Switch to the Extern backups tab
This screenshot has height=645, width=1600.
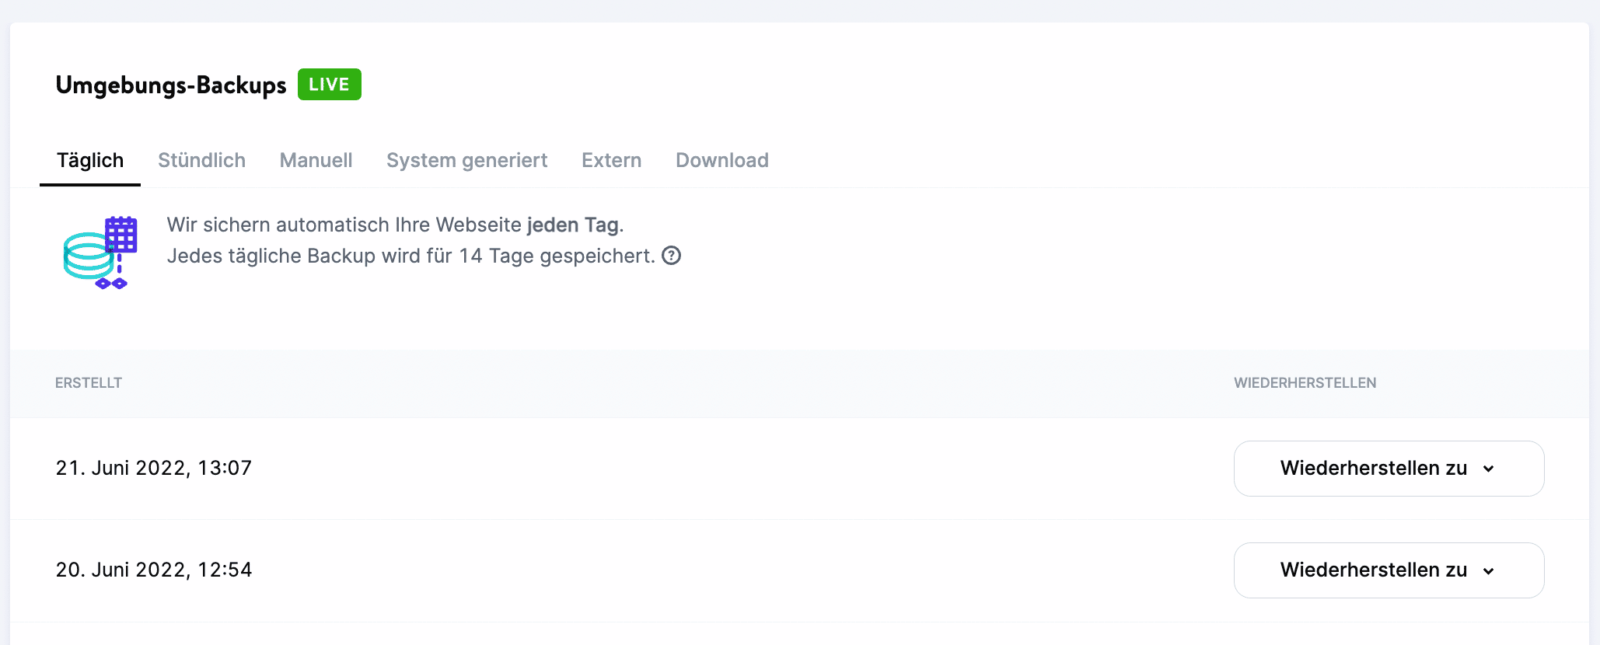611,160
